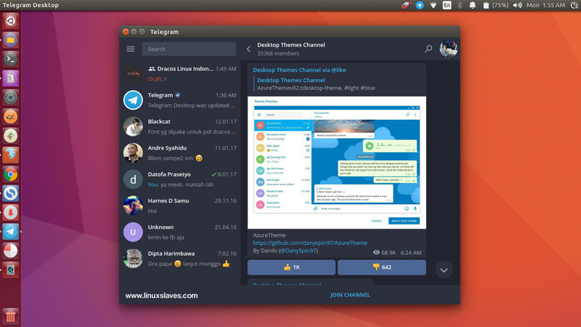Open the notification bell indicator

pyautogui.click(x=473, y=5)
